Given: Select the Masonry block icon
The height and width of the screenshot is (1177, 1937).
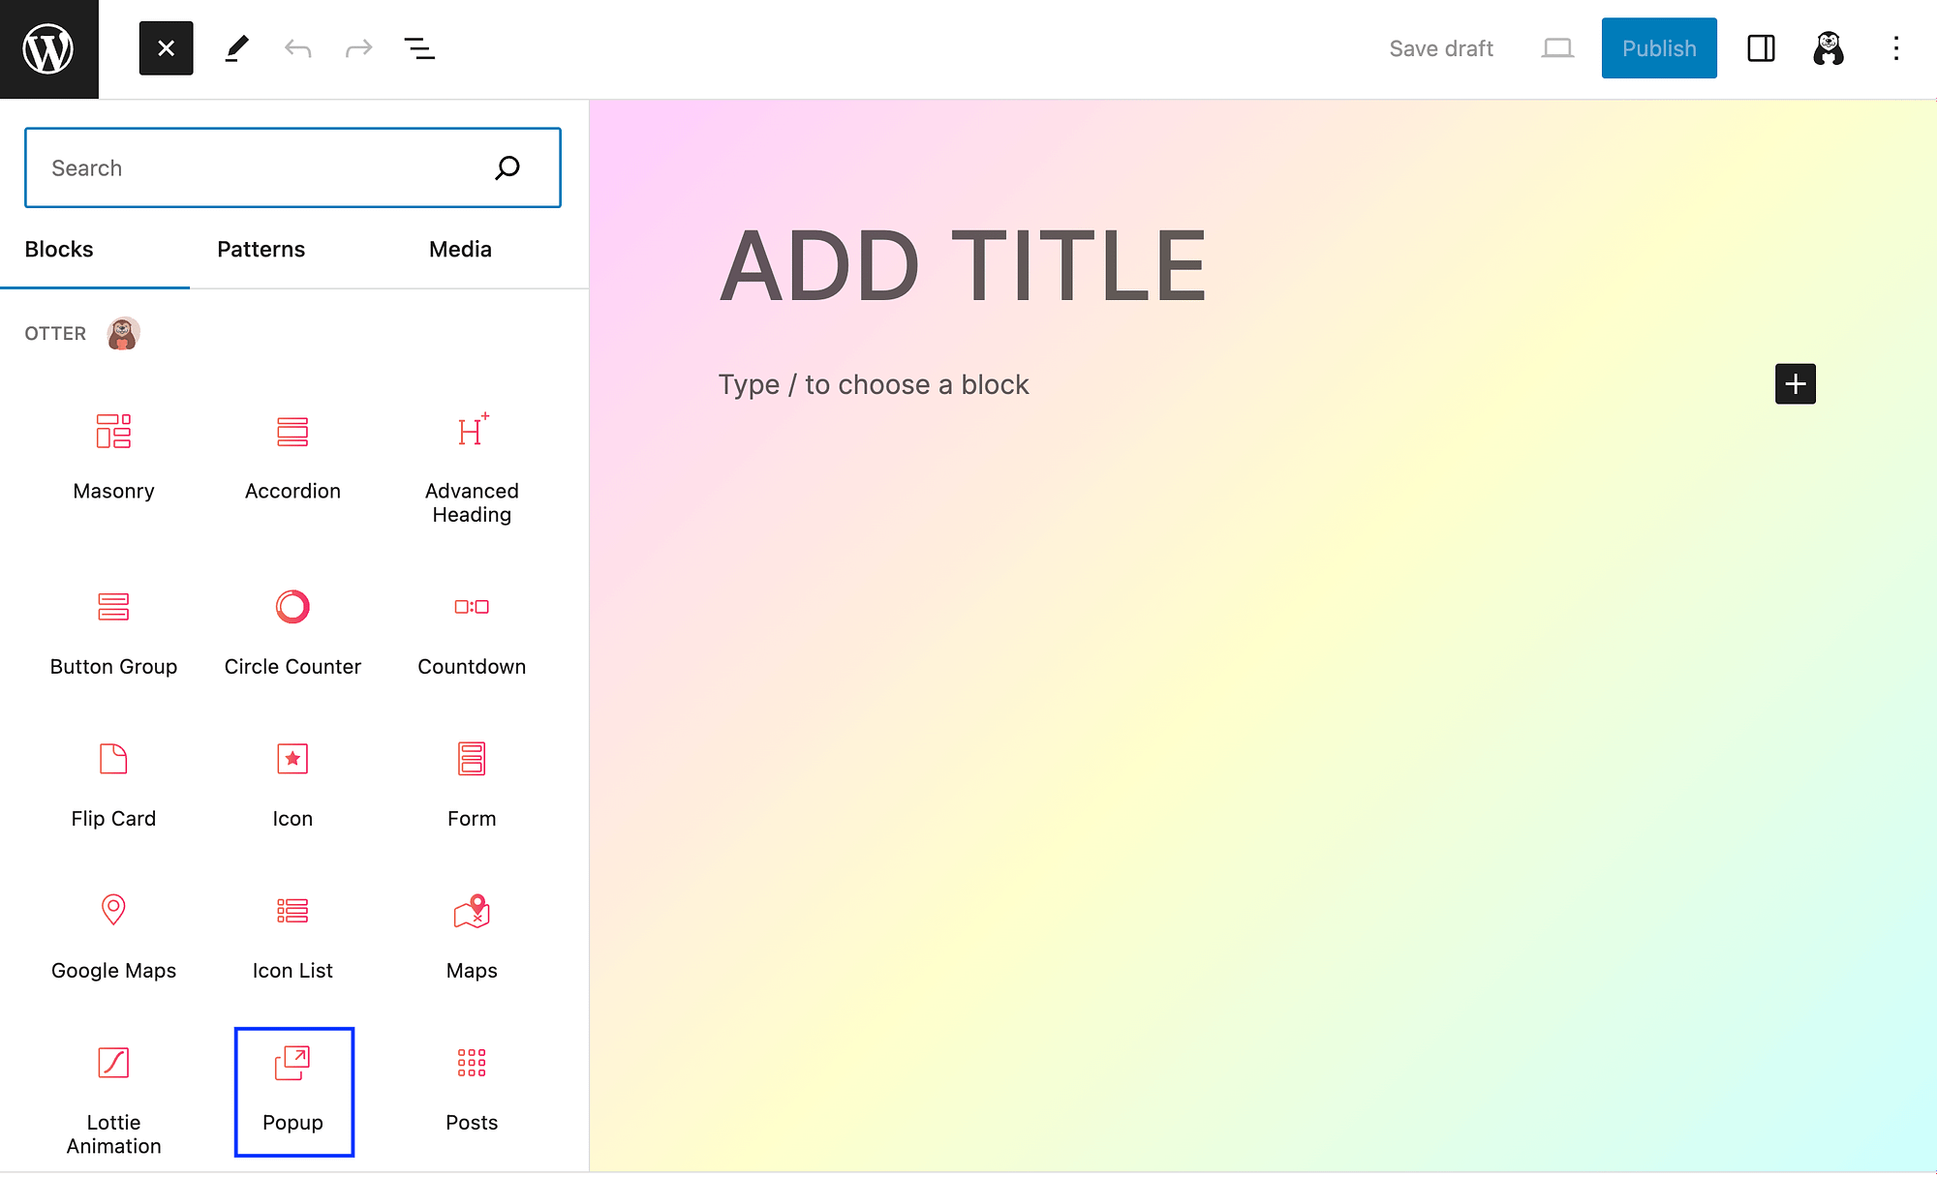Looking at the screenshot, I should point(113,430).
